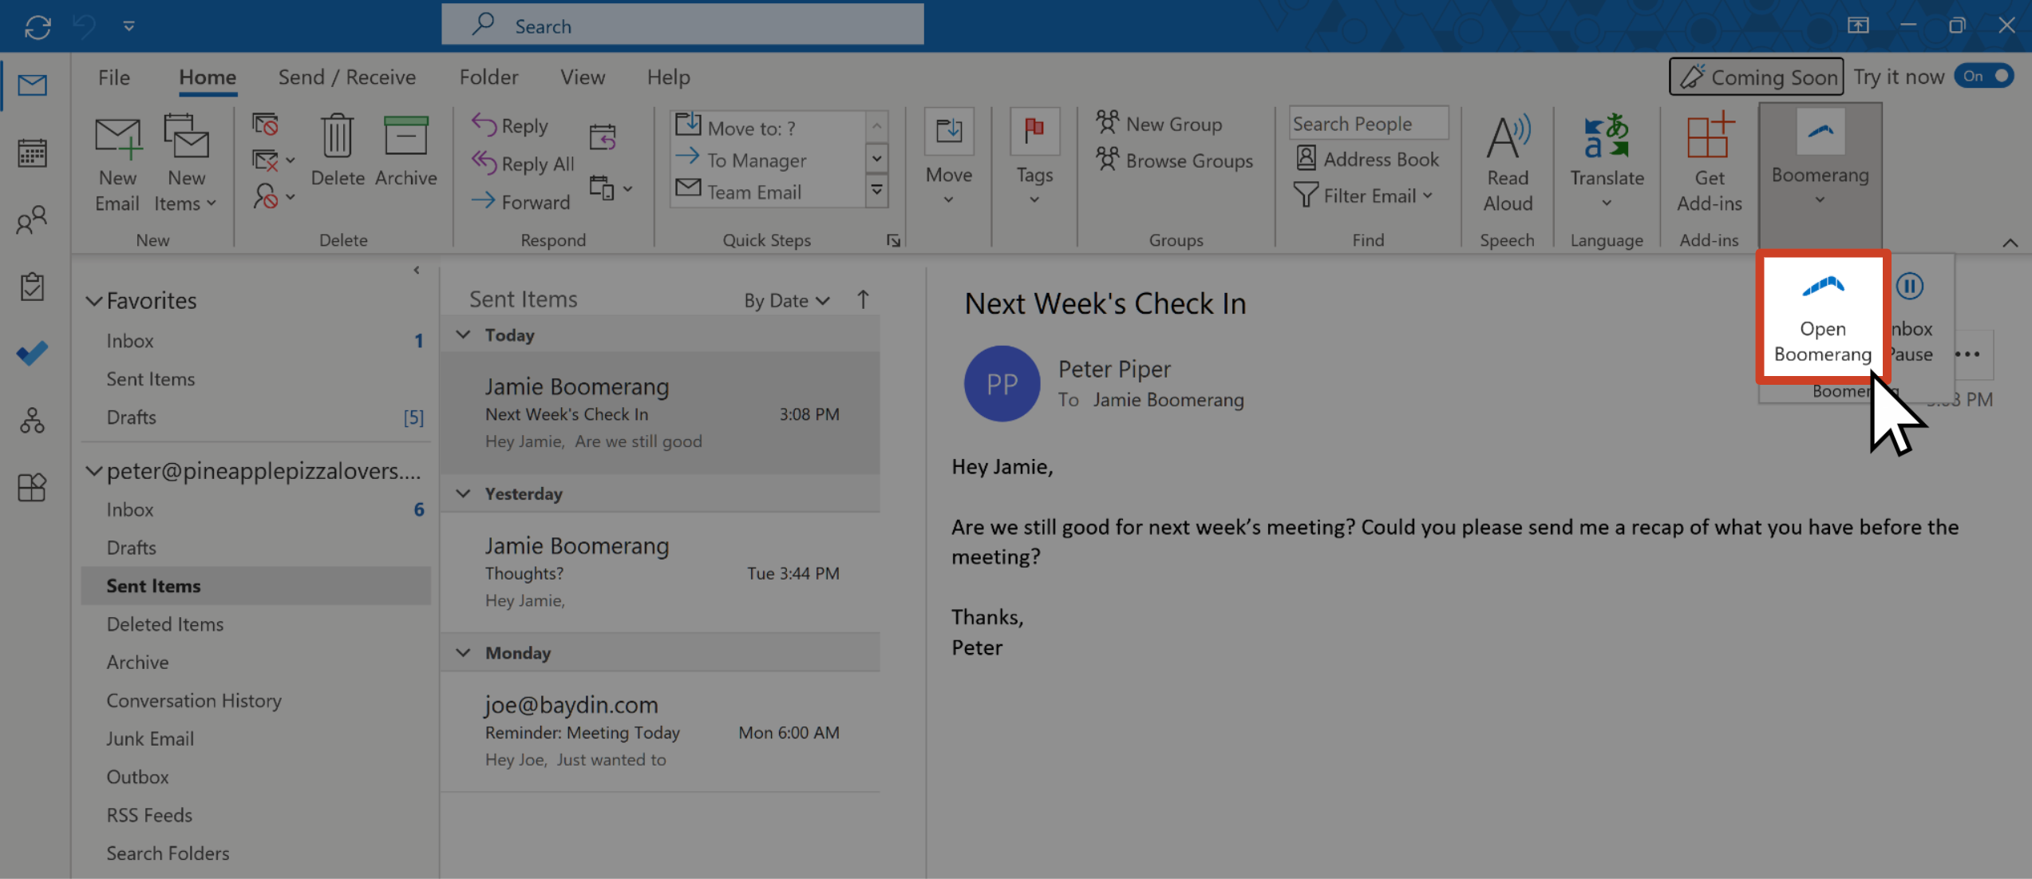
Task: Click Read Aloud
Action: (1508, 164)
